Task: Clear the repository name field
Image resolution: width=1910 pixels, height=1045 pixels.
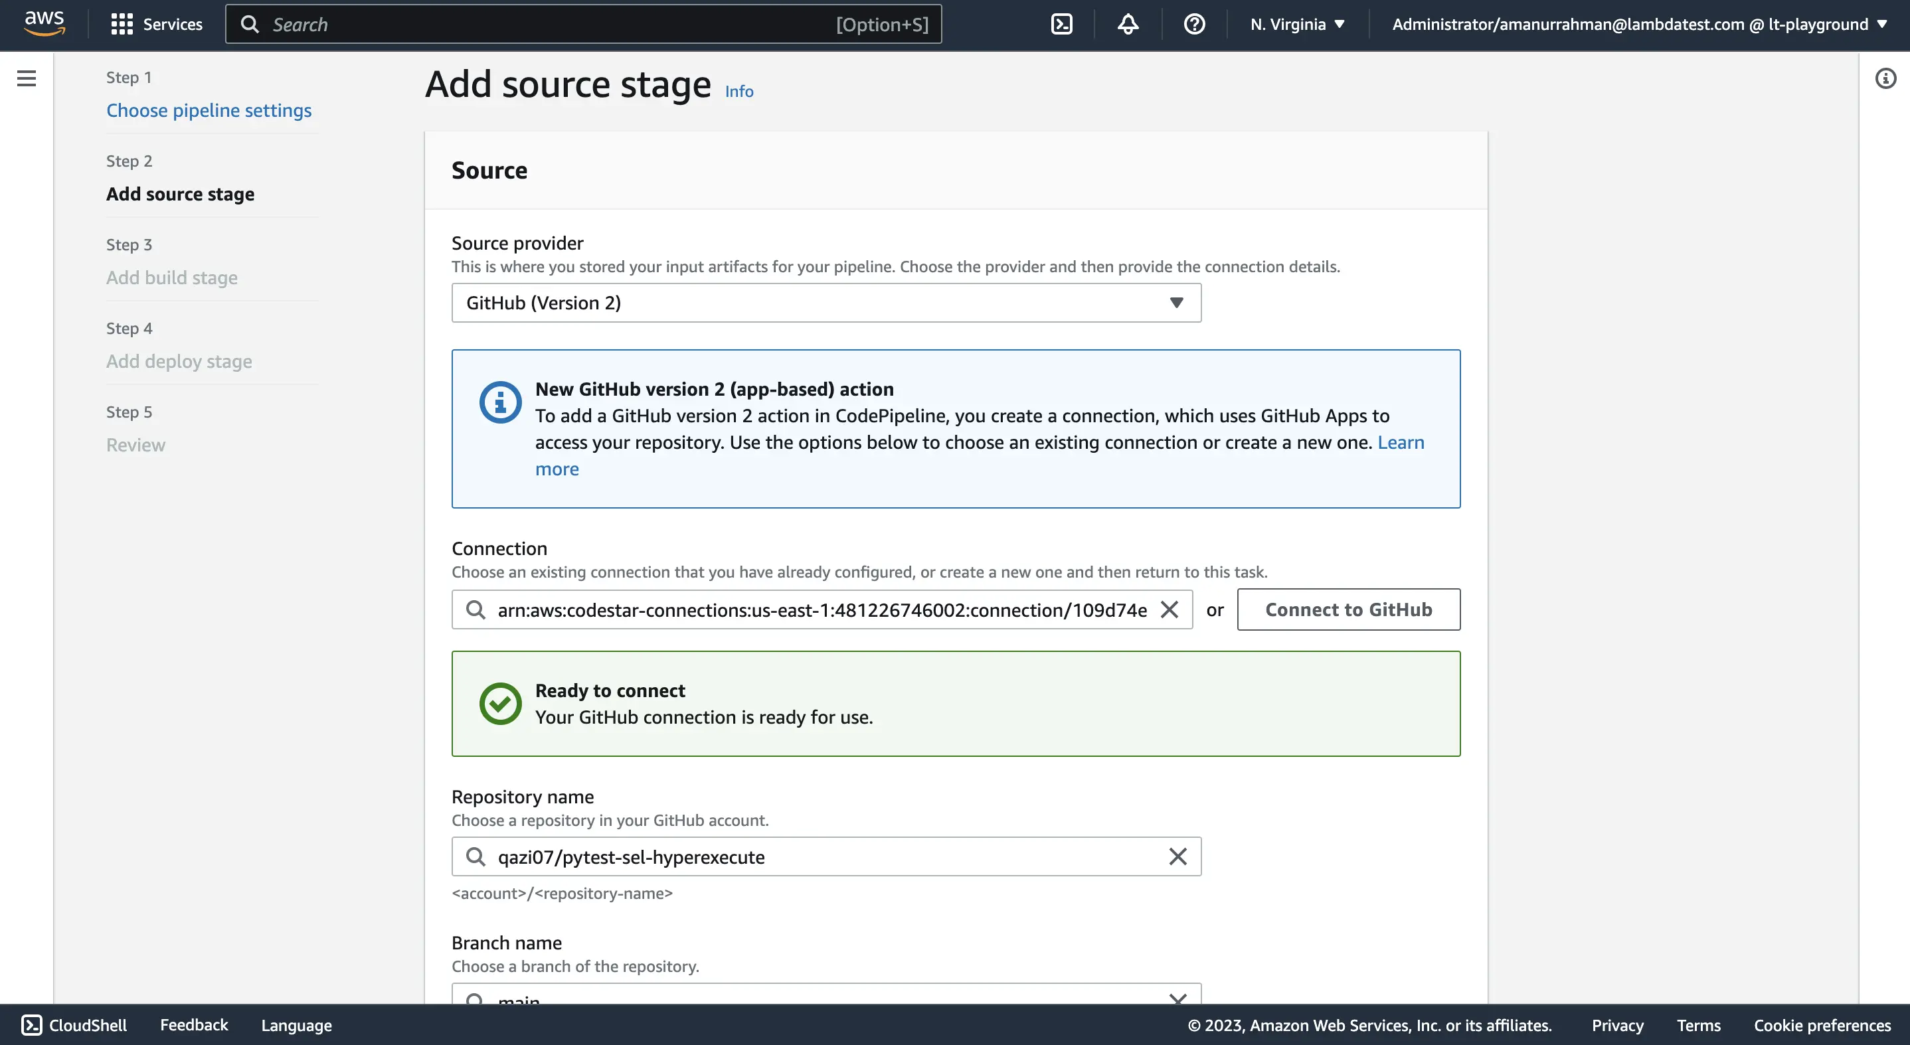Action: (1177, 856)
